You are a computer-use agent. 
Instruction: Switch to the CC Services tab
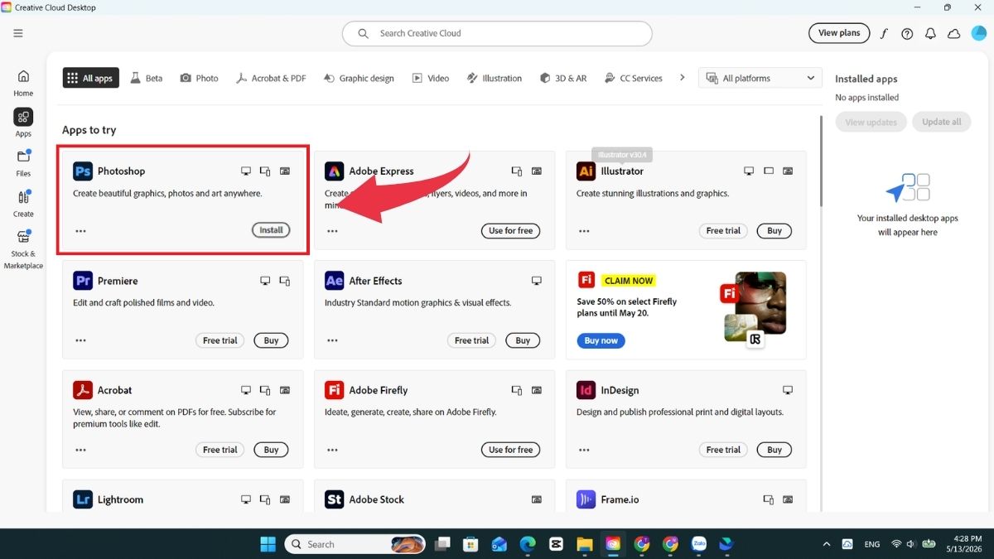point(634,78)
